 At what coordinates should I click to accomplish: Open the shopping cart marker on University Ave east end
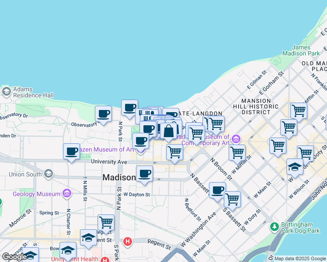[x=175, y=153]
